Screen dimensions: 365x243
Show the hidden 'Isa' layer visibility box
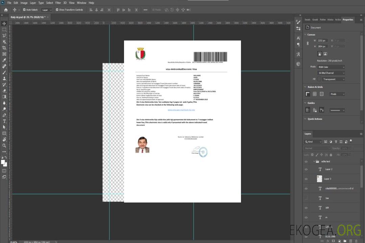[x=306, y=198]
